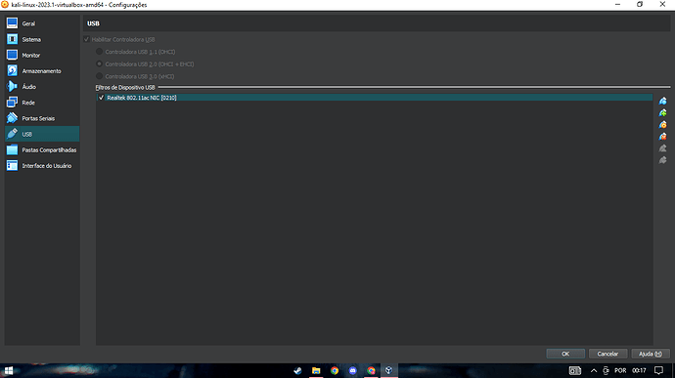Open help with the Ajuda button
The height and width of the screenshot is (378, 675).
point(650,354)
